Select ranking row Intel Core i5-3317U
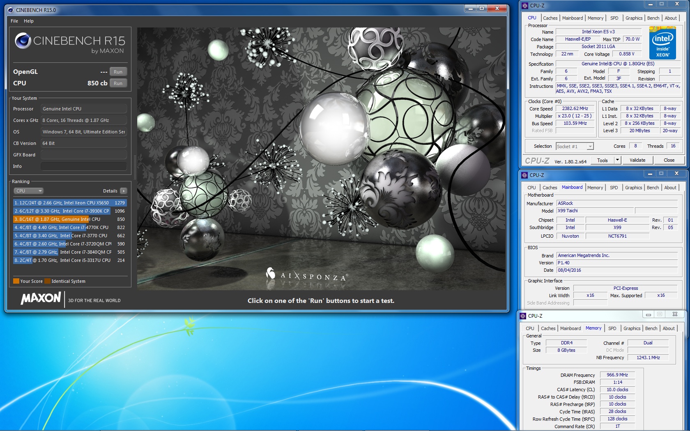This screenshot has height=431, width=690. [70, 260]
